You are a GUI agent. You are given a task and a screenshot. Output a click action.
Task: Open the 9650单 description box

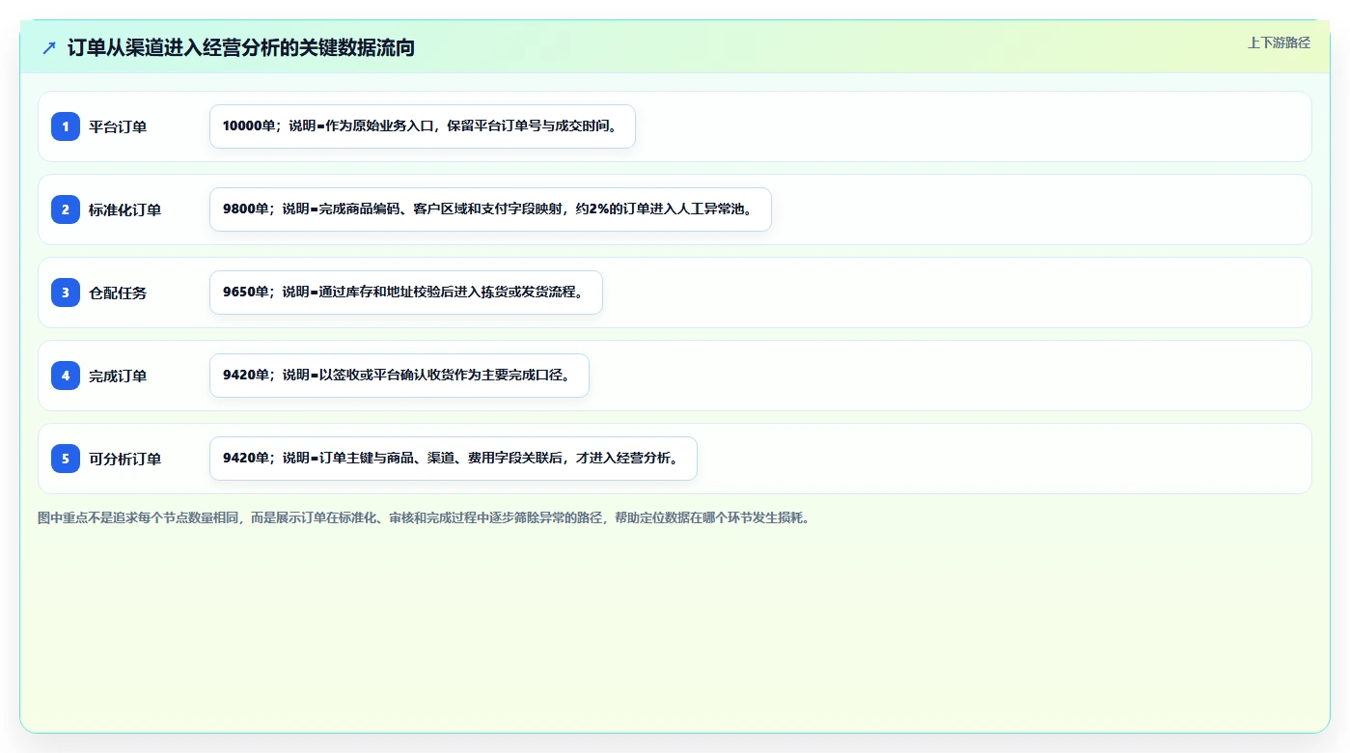pos(406,293)
